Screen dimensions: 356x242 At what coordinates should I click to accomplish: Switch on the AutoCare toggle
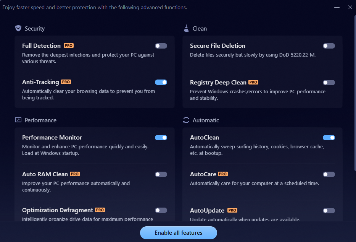pyautogui.click(x=329, y=174)
